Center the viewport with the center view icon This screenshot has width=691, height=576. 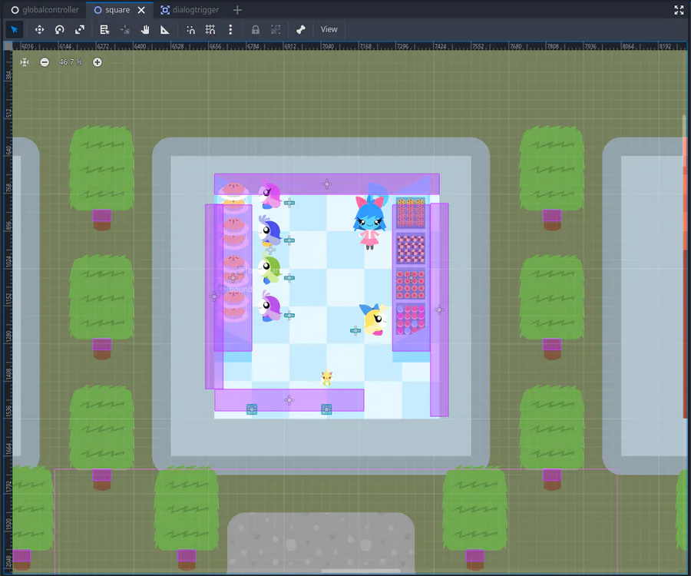click(25, 62)
